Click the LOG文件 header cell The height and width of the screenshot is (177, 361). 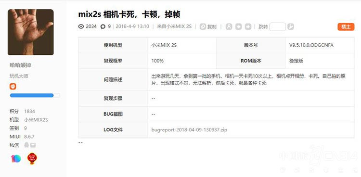click(113, 130)
